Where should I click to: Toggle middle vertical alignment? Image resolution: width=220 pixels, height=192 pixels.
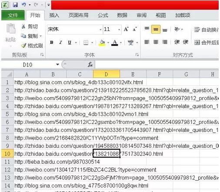(156, 29)
